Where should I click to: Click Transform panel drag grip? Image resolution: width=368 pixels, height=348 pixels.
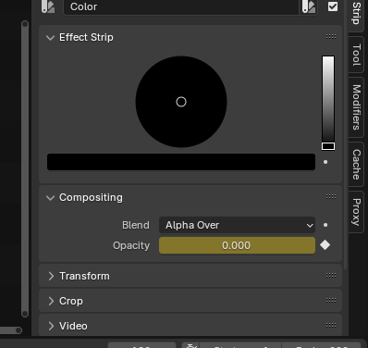point(331,276)
